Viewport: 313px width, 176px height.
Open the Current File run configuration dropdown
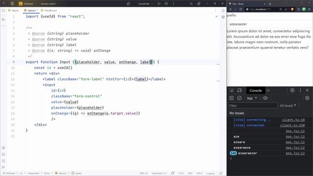(x=145, y=3)
